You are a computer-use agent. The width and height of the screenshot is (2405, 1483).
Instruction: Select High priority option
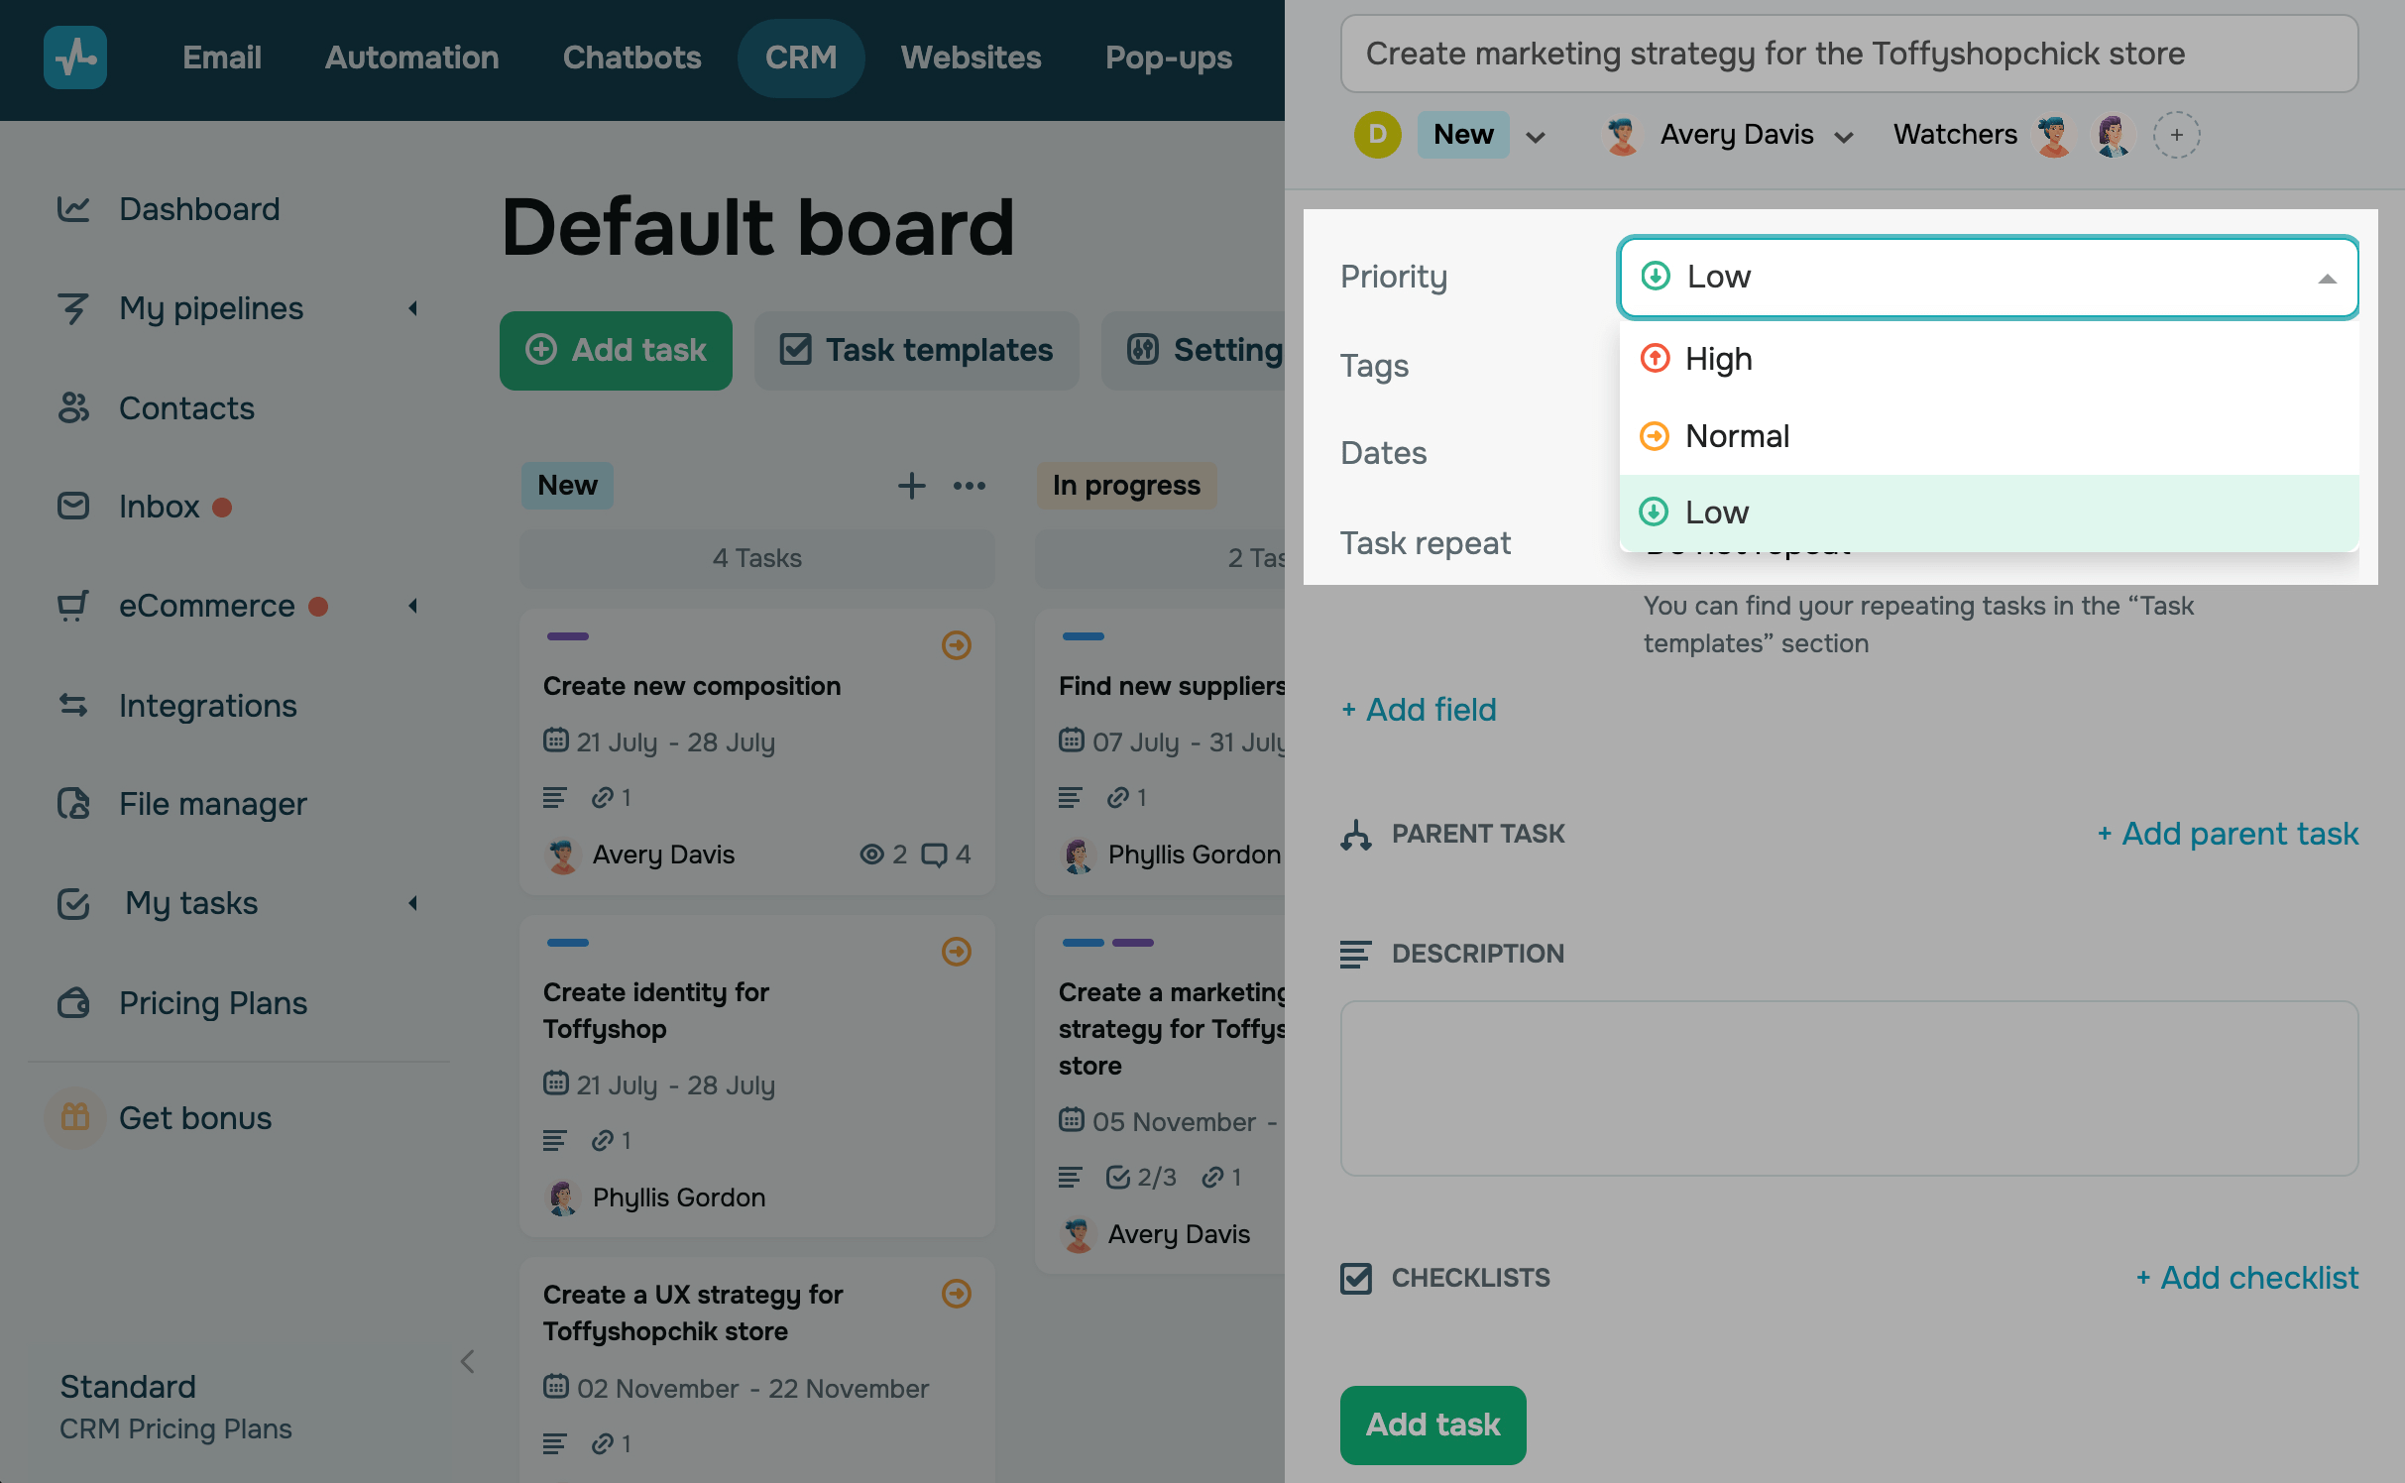click(1718, 359)
